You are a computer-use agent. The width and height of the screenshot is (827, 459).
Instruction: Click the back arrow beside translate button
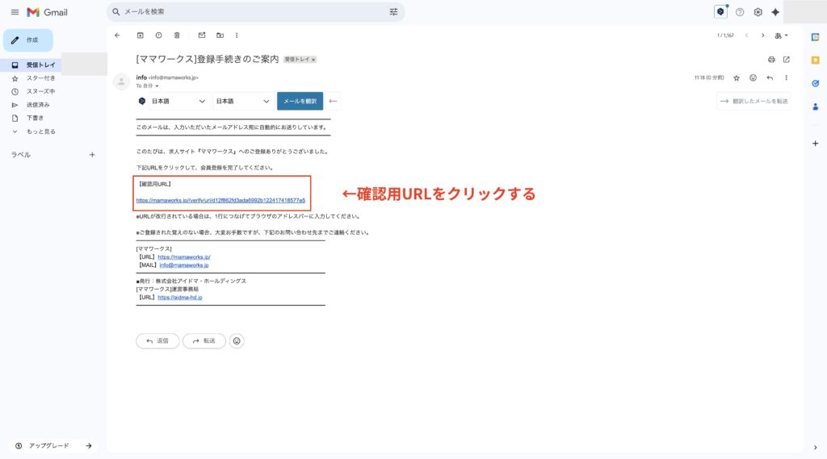[x=333, y=101]
